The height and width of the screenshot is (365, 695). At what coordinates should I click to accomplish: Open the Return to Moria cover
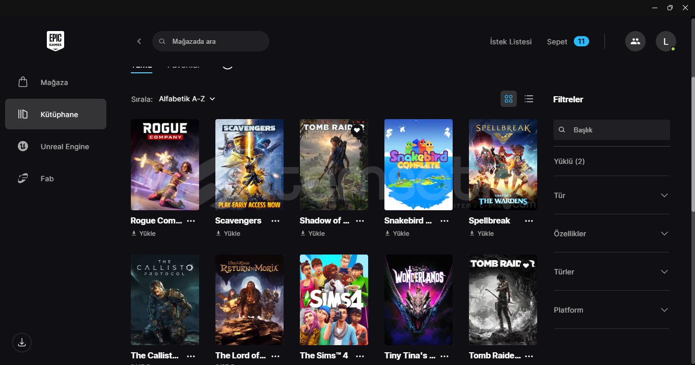[x=249, y=300]
